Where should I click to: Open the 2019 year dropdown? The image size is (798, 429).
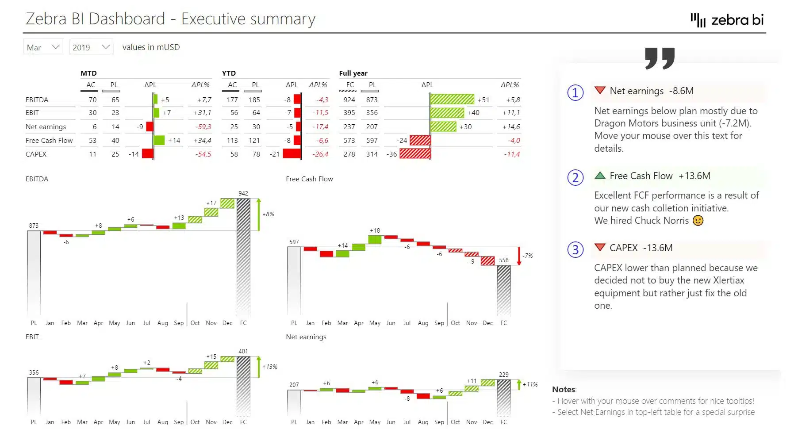(x=91, y=46)
